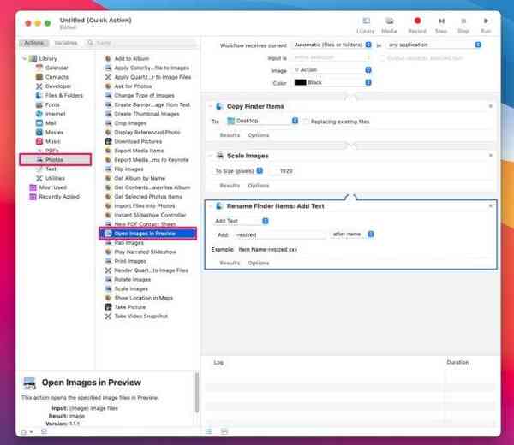Remove the Scale Images action
Screen dimensions: 514x445
point(490,156)
